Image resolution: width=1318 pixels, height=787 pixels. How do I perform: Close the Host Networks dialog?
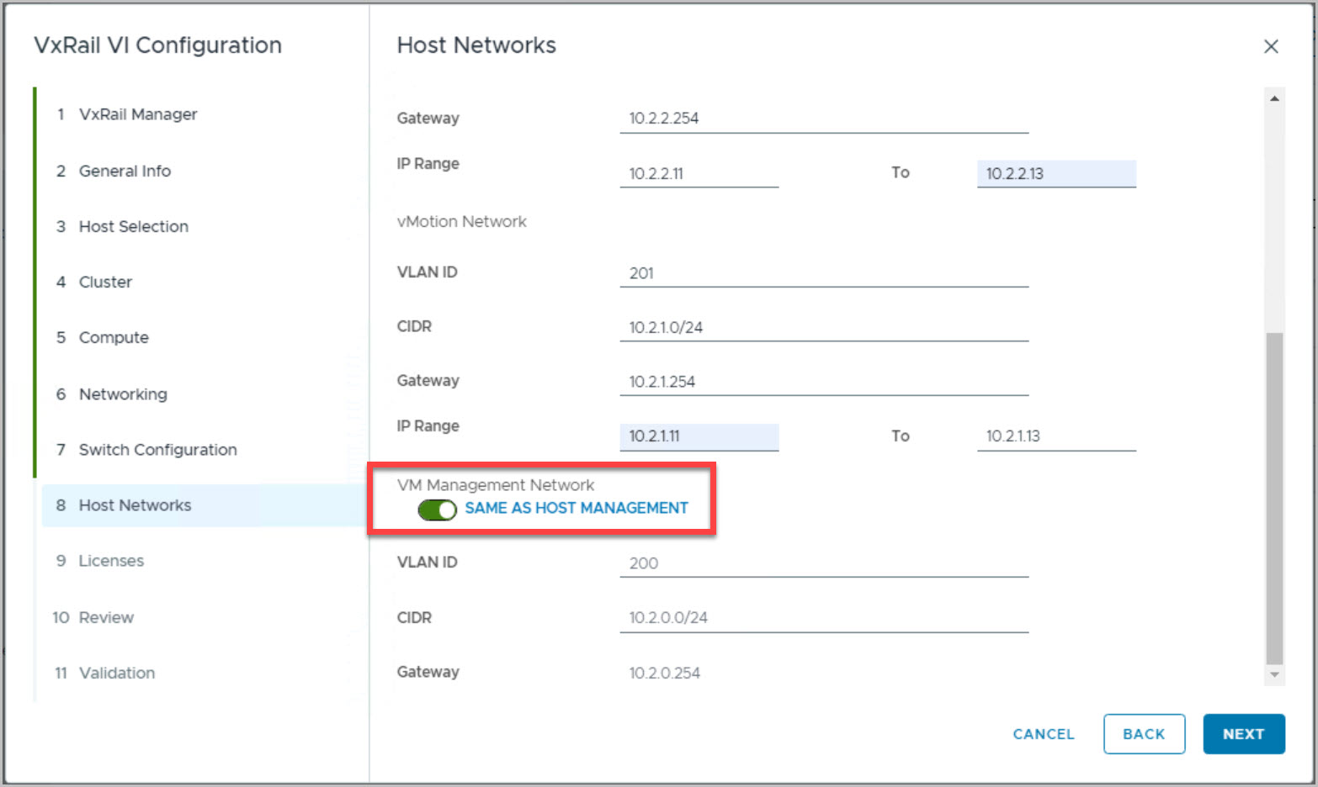[1271, 46]
